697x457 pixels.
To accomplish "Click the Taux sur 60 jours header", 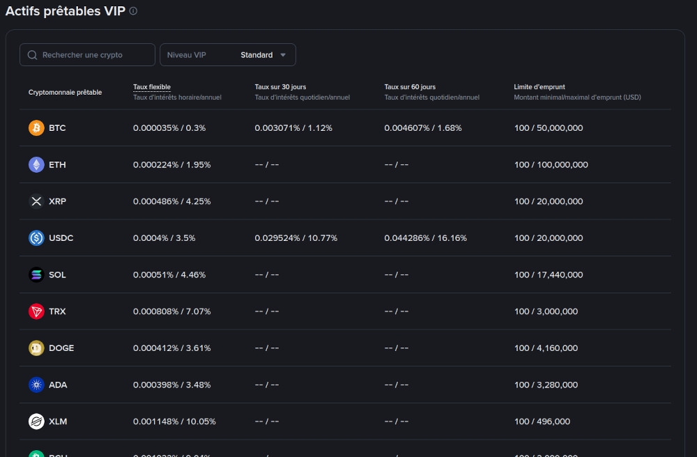I will click(x=410, y=87).
